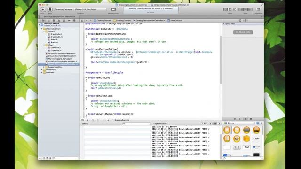Click the Step Over debug button
The width and height of the screenshot is (301, 169).
coord(93,120)
